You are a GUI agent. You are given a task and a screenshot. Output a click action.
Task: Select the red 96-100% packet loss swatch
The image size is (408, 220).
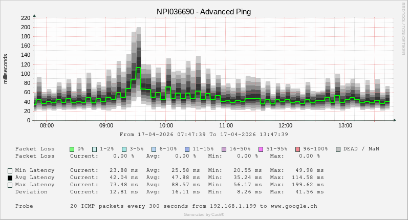click(297, 149)
